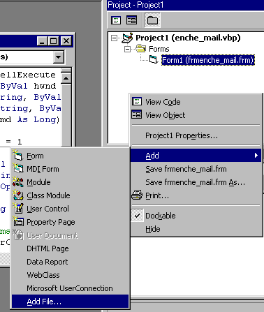Click the View Object toolbar icon

click(x=131, y=20)
